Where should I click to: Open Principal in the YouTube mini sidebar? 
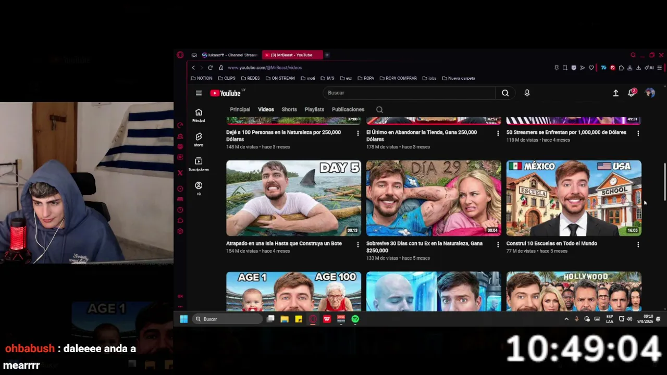(199, 115)
